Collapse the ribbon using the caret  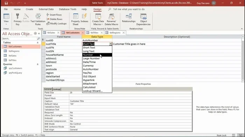tap(242, 29)
